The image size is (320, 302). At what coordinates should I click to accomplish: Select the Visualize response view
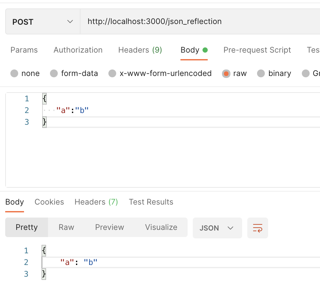[x=161, y=228]
